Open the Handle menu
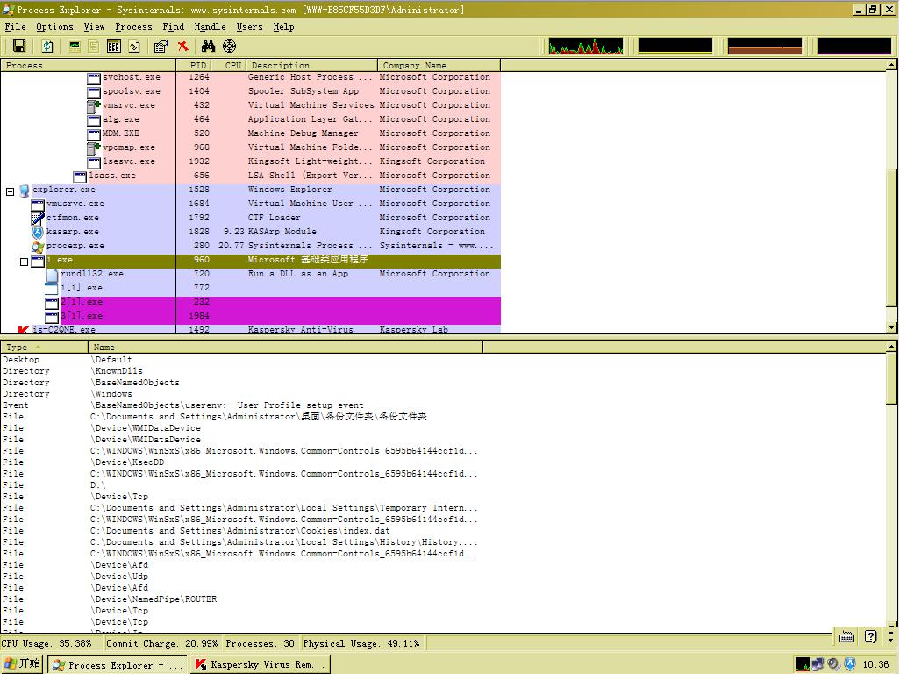Viewport: 900px width, 674px height. (210, 26)
